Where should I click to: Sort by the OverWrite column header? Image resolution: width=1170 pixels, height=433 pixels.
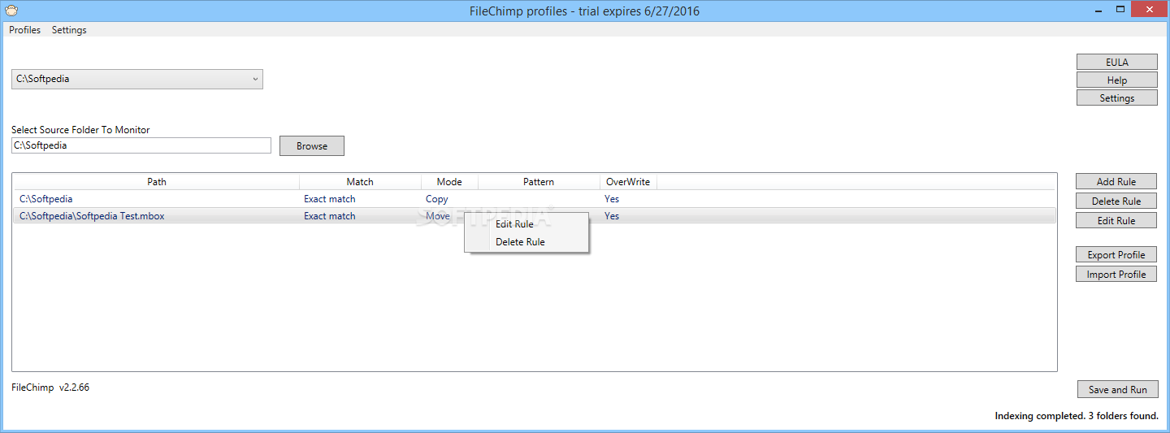tap(628, 182)
